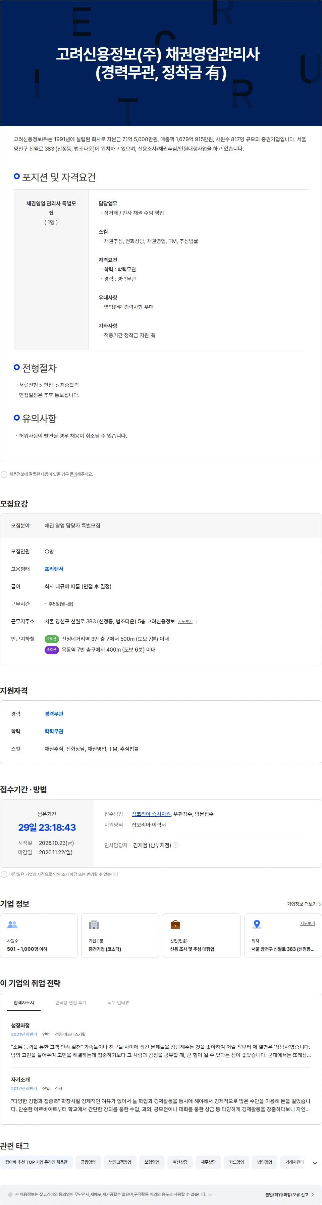Select the 재무상담 tag
The width and height of the screenshot is (322, 1205).
(208, 1162)
